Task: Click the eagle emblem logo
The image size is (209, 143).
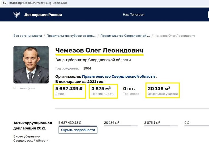Action: pyautogui.click(x=17, y=15)
